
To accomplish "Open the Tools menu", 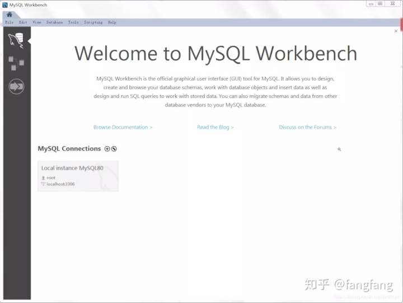I will point(73,22).
